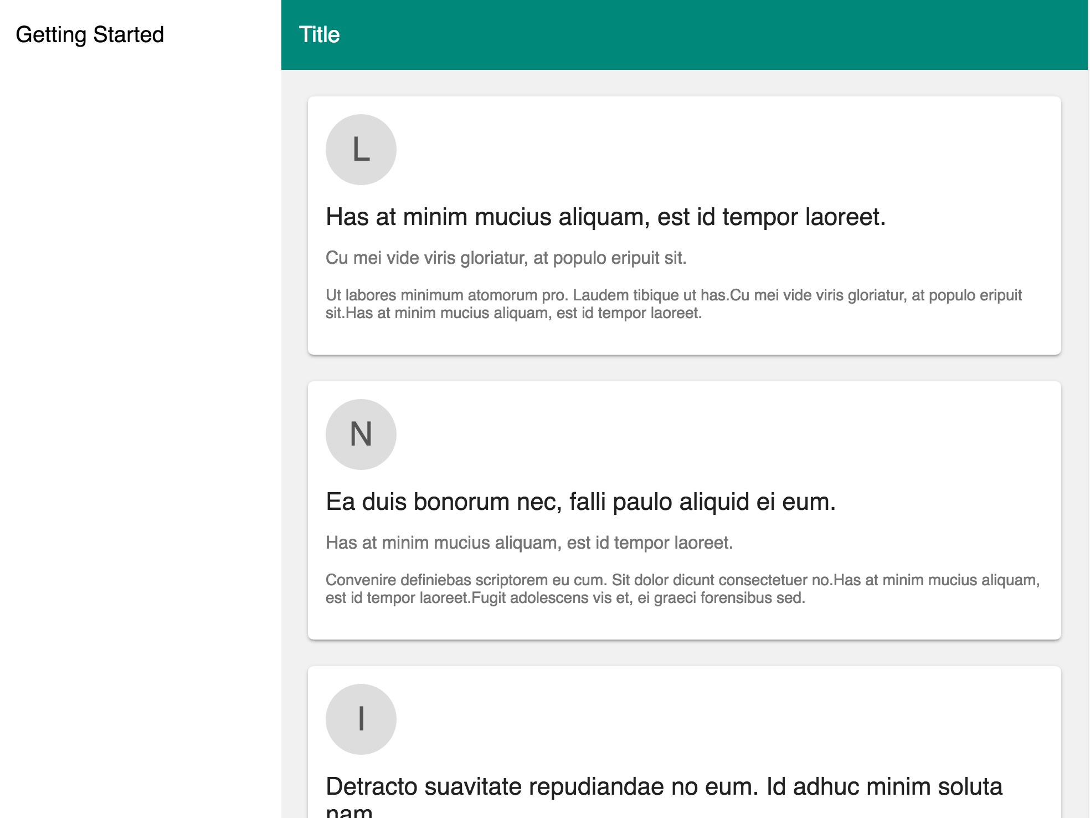This screenshot has width=1090, height=818.
Task: Click the L avatar circle
Action: [x=361, y=150]
